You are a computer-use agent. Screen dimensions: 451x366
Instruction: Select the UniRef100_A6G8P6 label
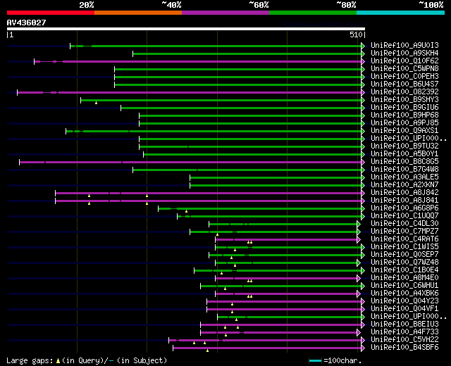[x=404, y=208]
